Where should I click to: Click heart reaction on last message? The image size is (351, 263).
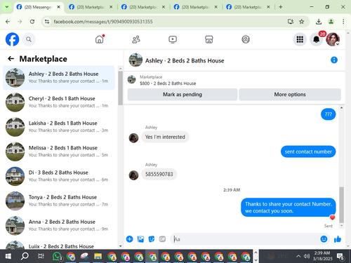click(x=332, y=217)
